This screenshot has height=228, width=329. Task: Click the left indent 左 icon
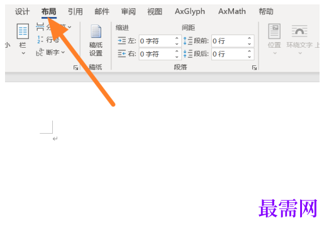[121, 40]
